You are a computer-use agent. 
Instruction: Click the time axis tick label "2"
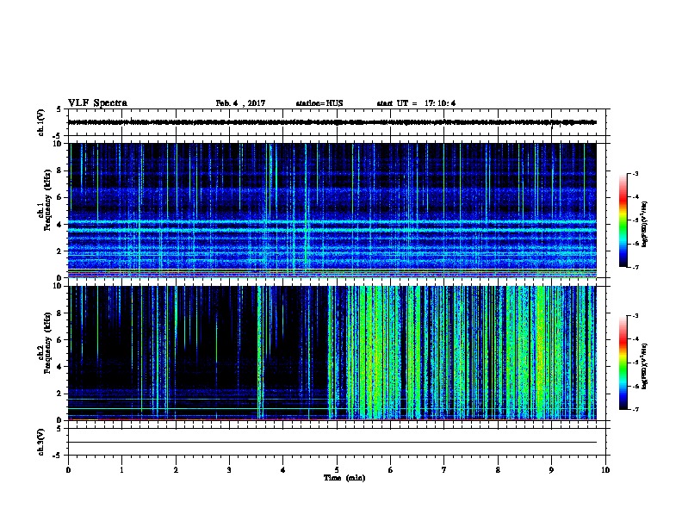pos(176,470)
